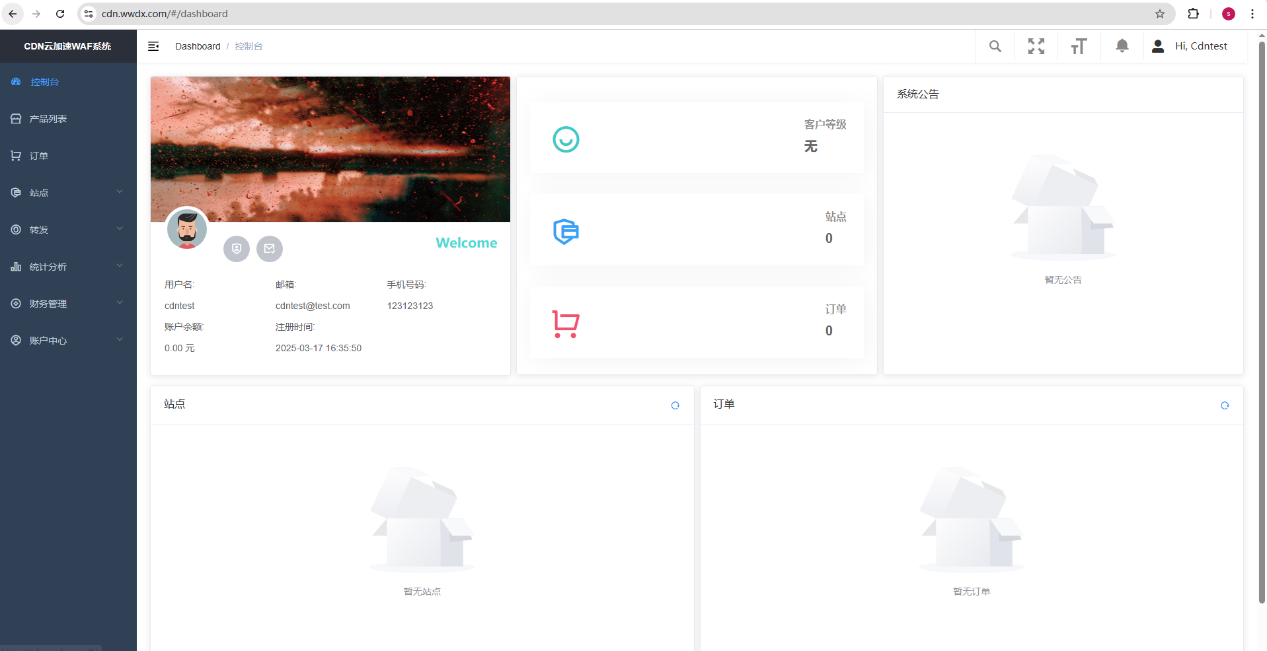Click the user avatar picture
Image resolution: width=1267 pixels, height=651 pixels.
187,228
